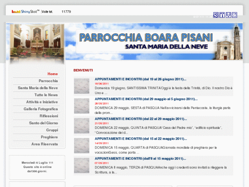Open the Parrocchia menu item
The image size is (249, 187).
click(48, 81)
